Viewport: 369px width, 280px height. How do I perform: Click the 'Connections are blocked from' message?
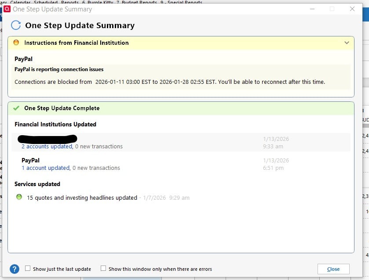coord(170,82)
